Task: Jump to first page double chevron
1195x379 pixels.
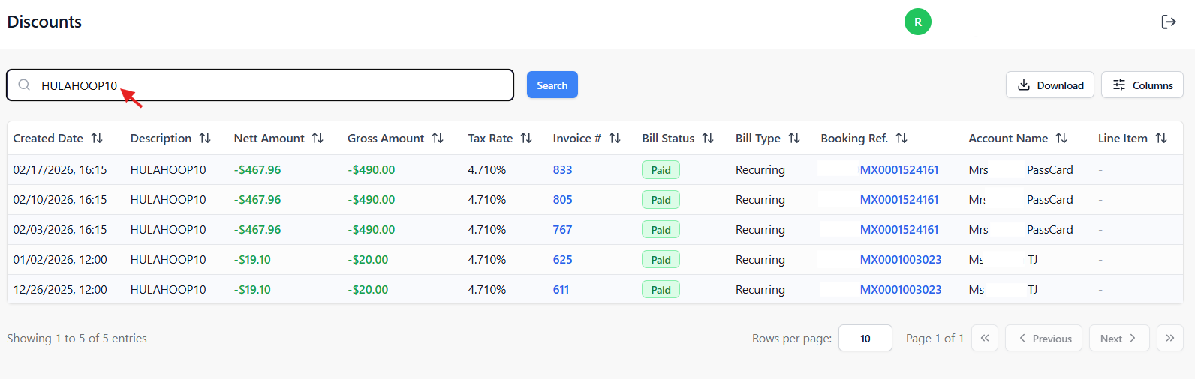Action: (x=985, y=338)
